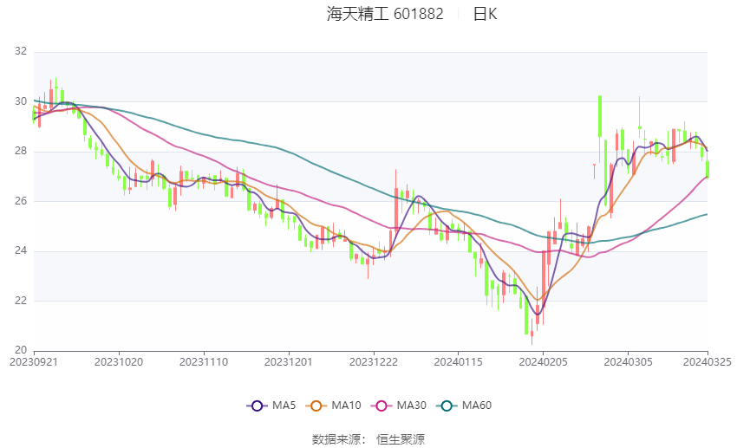Hide the MA10 series via its text label

tap(346, 406)
